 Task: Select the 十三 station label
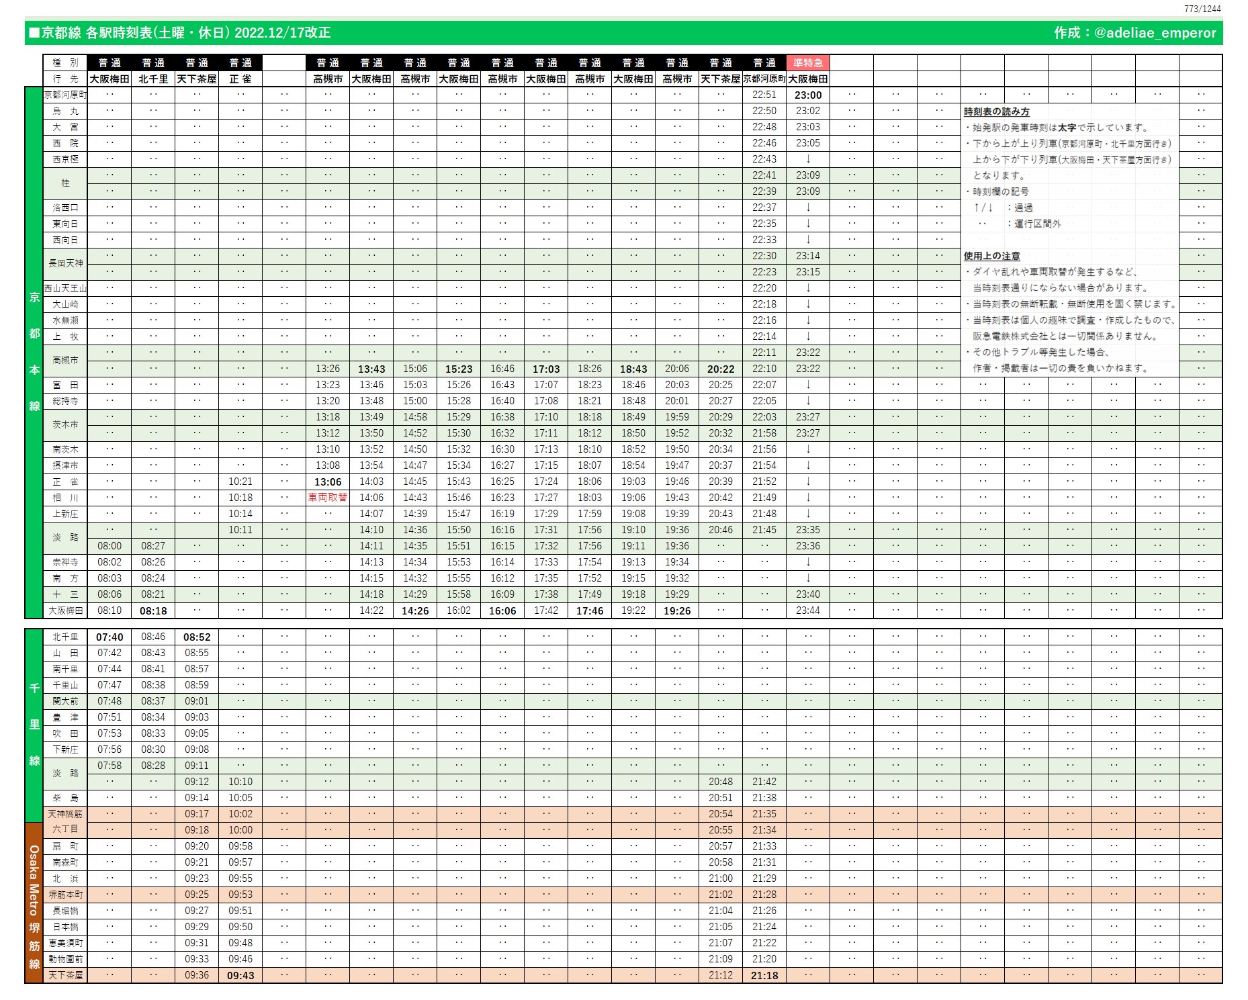[x=65, y=594]
